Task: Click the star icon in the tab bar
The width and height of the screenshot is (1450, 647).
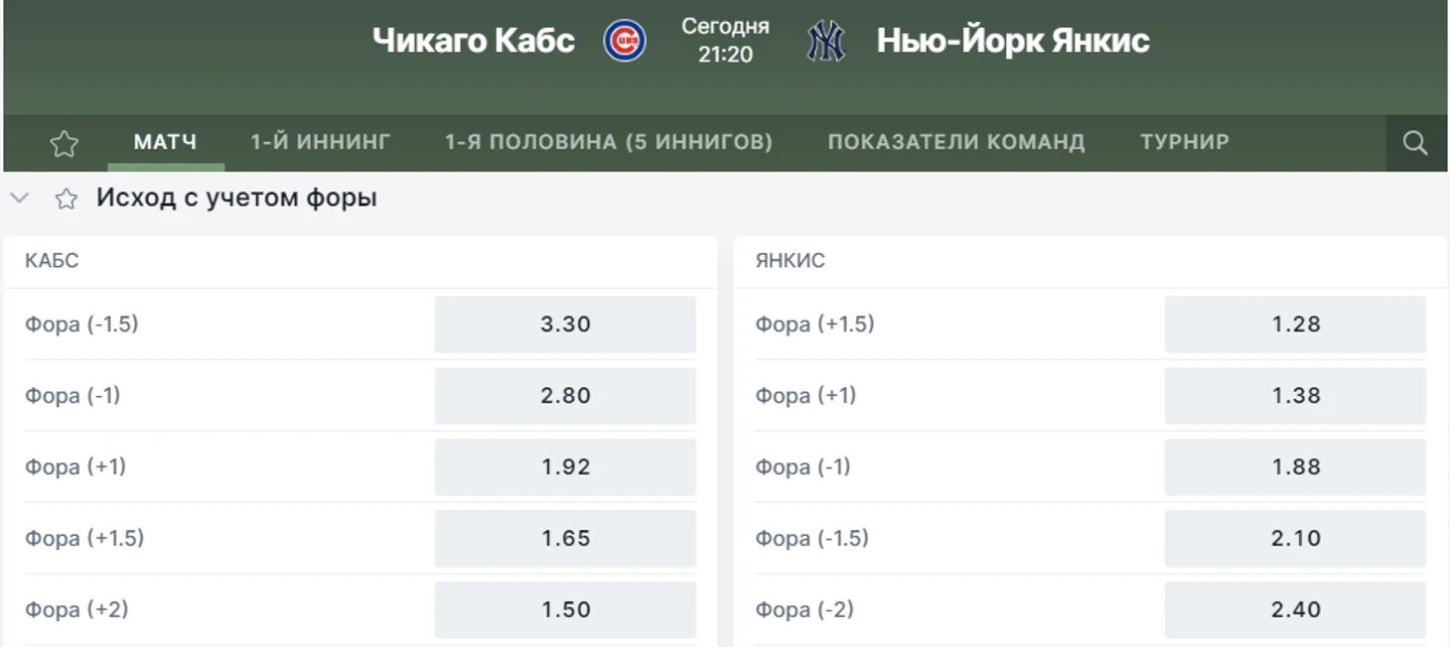Action: click(65, 144)
